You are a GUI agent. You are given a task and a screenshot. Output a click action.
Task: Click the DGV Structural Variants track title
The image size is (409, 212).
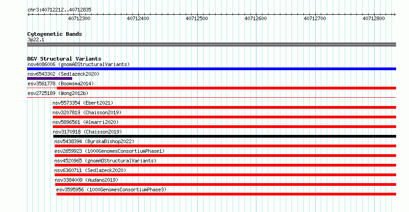[x=64, y=59]
